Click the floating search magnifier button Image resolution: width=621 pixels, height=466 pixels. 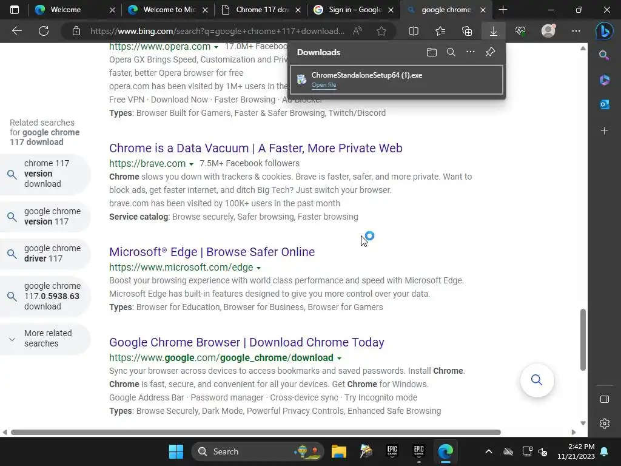537,380
